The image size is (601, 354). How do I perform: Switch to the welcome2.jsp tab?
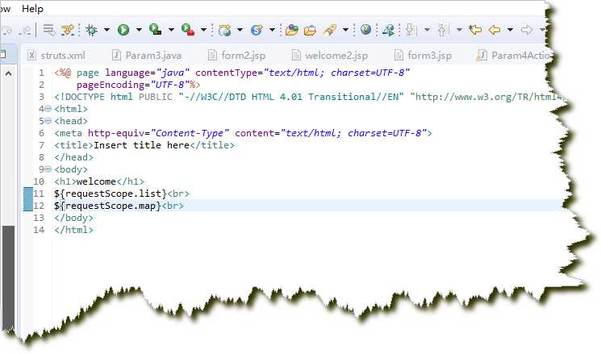330,56
